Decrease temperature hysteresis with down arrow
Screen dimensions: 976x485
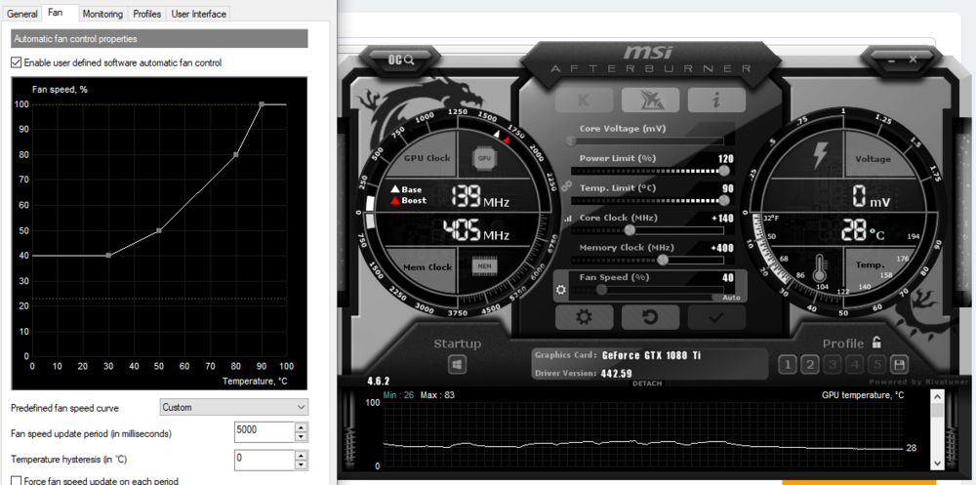tap(302, 465)
